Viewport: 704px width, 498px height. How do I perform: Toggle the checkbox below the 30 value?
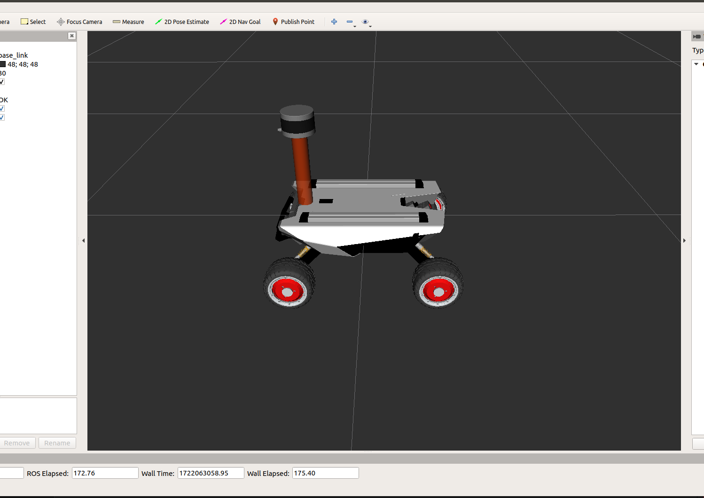point(2,82)
